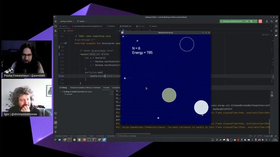Open the file manager taskbar icon
This screenshot has height=157, width=280.
coord(59,140)
